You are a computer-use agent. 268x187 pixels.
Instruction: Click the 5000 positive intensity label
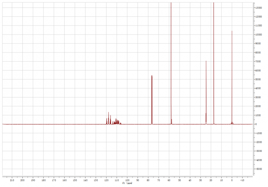(x=258, y=79)
